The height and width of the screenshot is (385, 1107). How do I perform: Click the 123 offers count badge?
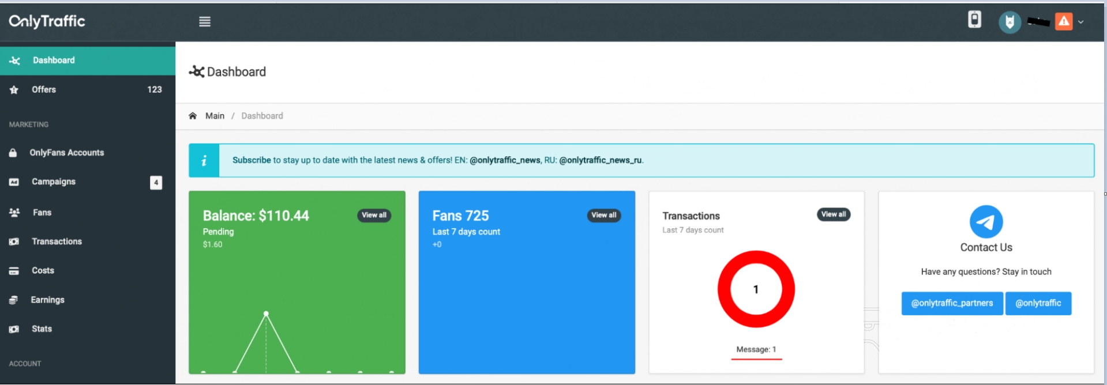(x=155, y=90)
